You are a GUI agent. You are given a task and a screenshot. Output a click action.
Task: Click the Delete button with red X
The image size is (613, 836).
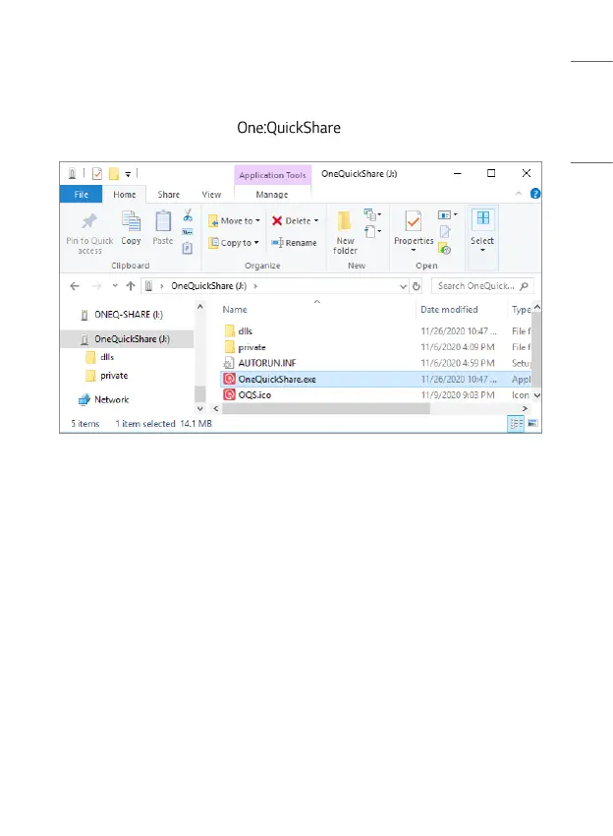tap(295, 220)
